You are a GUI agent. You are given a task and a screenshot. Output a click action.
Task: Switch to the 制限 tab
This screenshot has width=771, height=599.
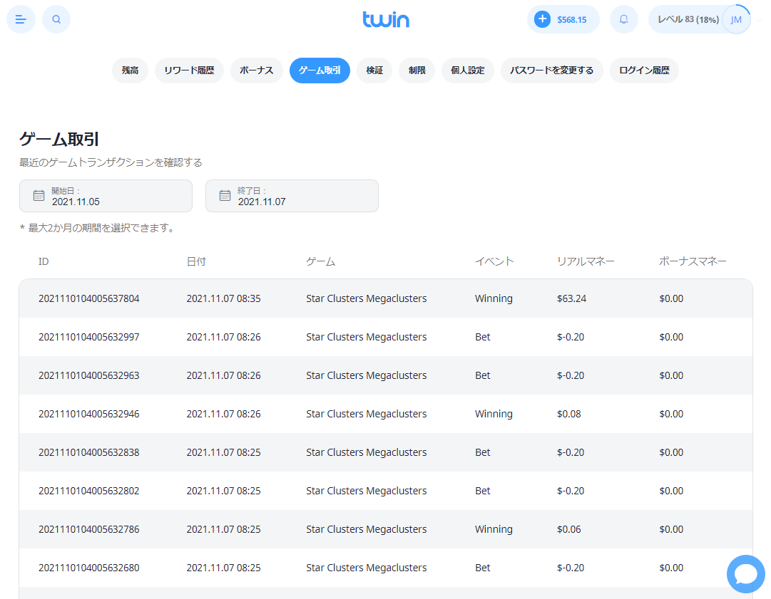click(x=417, y=71)
